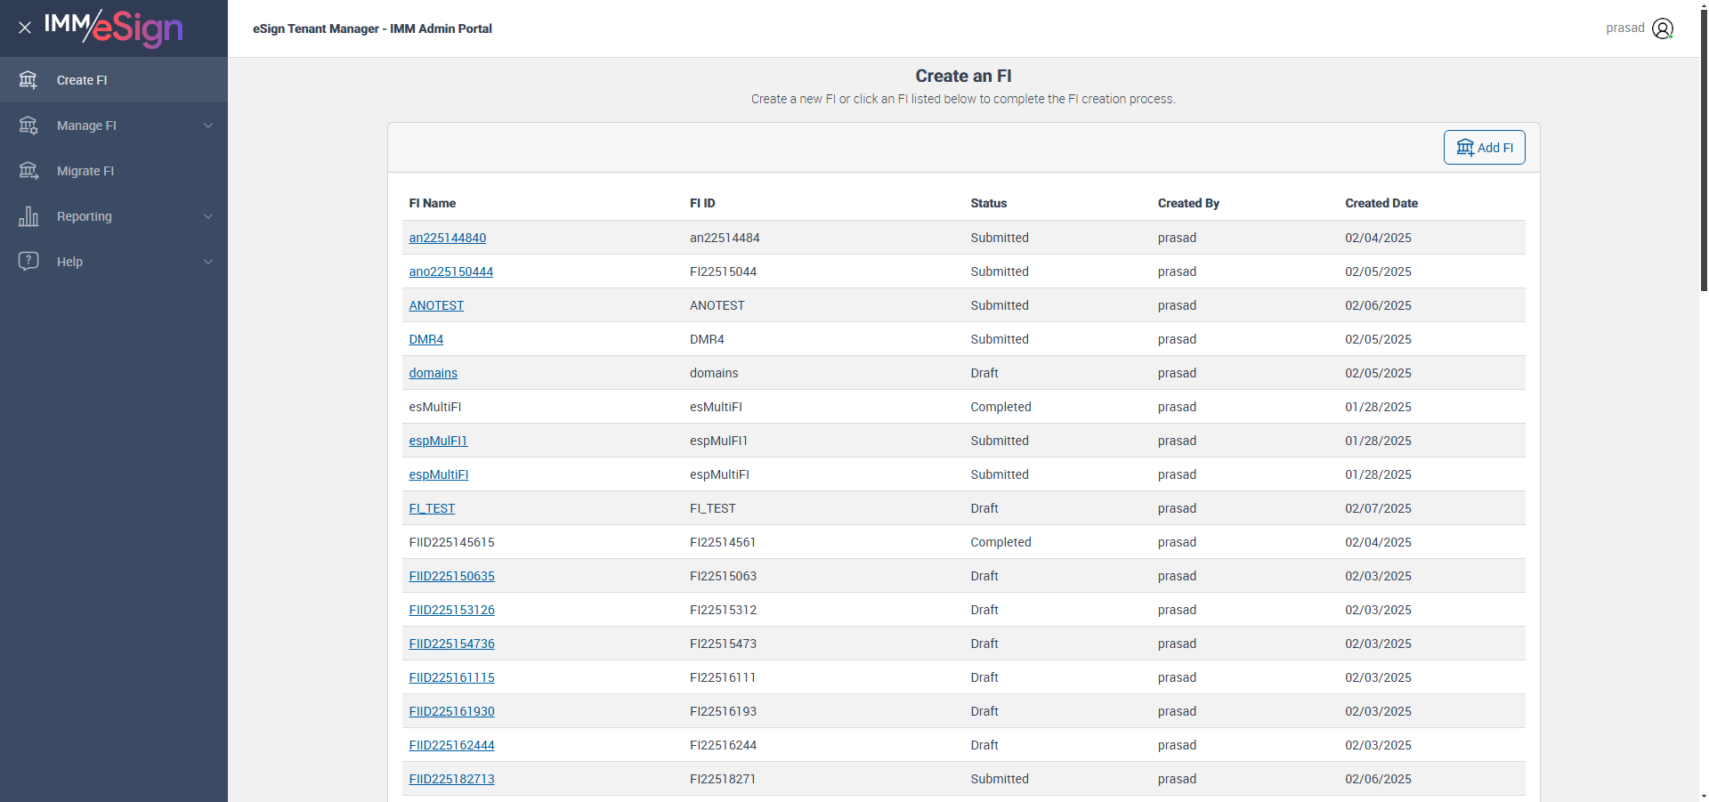
Task: Click the Migrate FI arrow-bank icon
Action: (28, 171)
